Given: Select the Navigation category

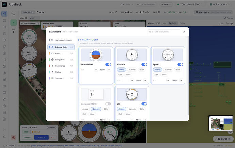Looking at the screenshot, I should click(x=61, y=59).
